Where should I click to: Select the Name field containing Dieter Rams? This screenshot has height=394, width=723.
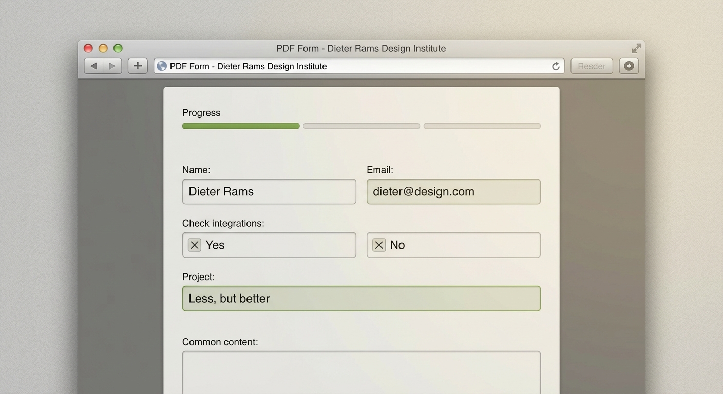[269, 191]
